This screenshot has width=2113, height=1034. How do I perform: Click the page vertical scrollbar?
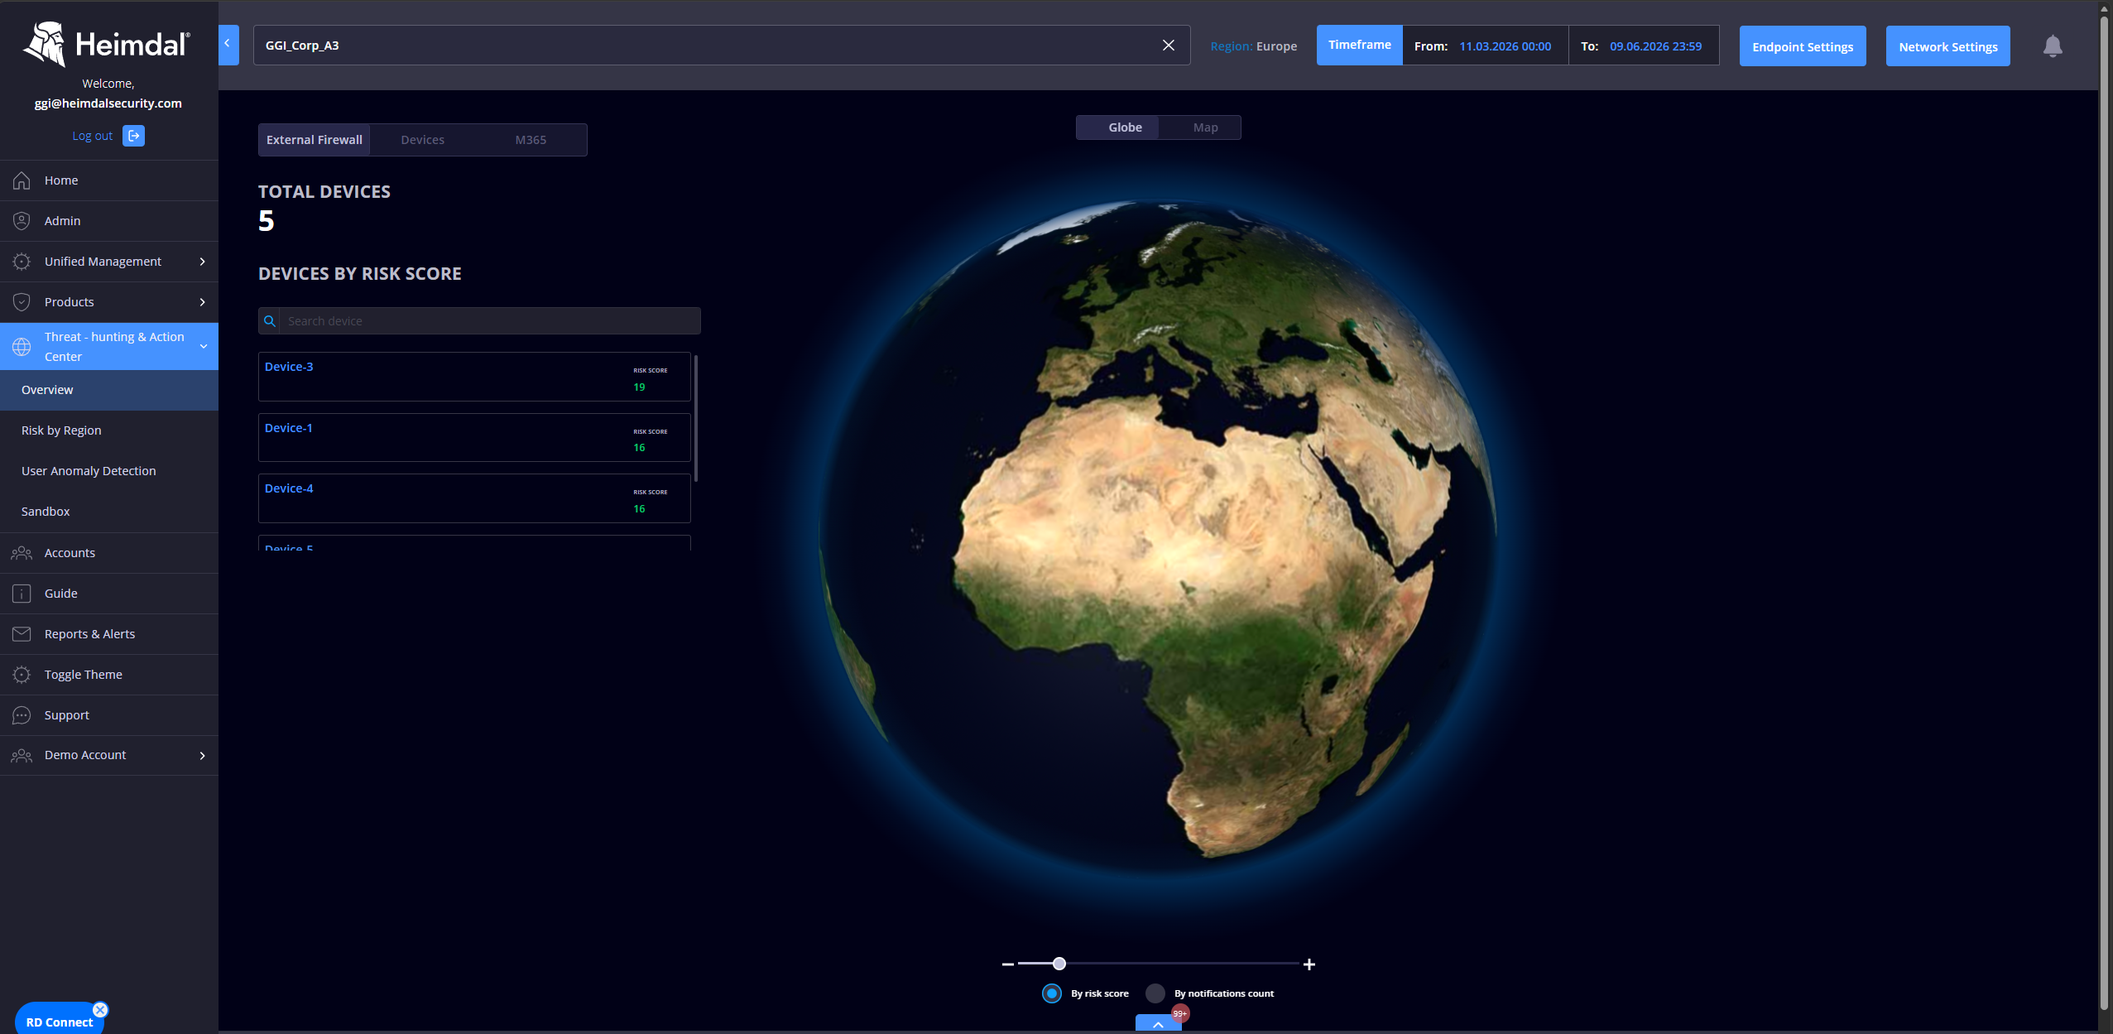tap(2105, 513)
